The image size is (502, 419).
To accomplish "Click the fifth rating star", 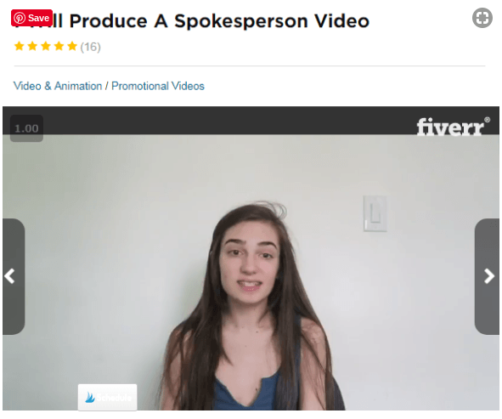I will [x=72, y=47].
